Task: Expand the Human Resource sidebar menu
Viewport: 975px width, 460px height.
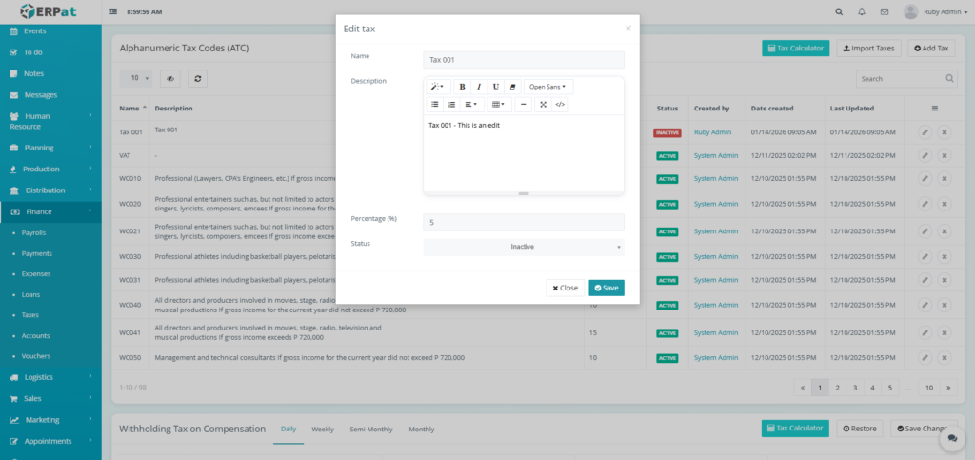Action: pyautogui.click(x=51, y=121)
